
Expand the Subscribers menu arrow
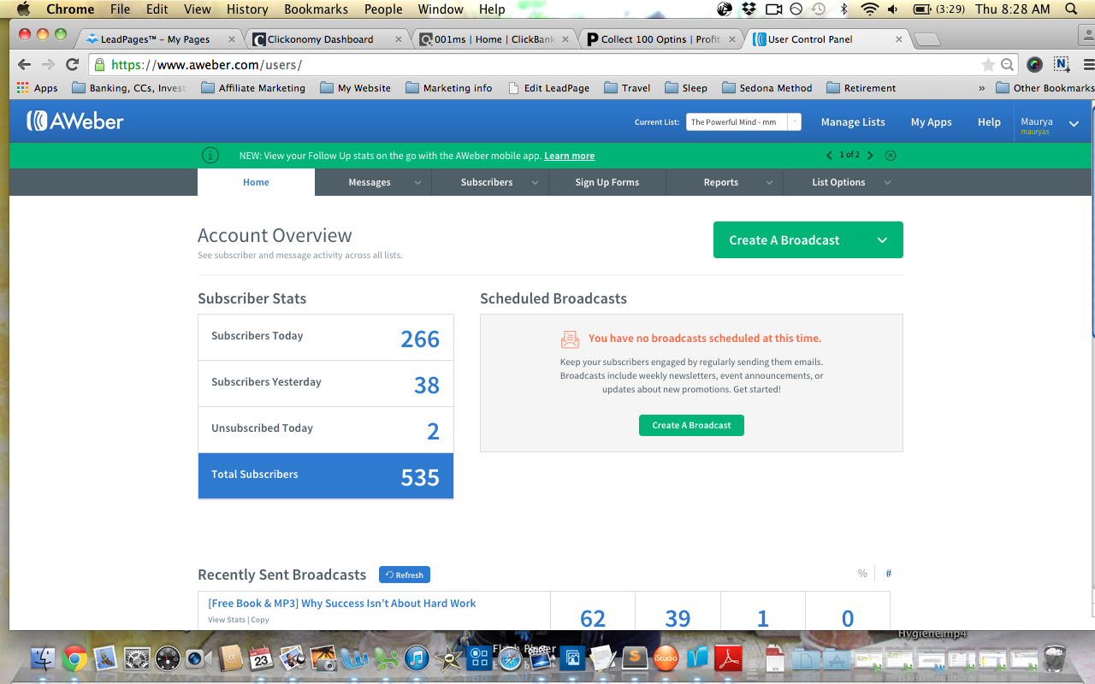pos(535,182)
